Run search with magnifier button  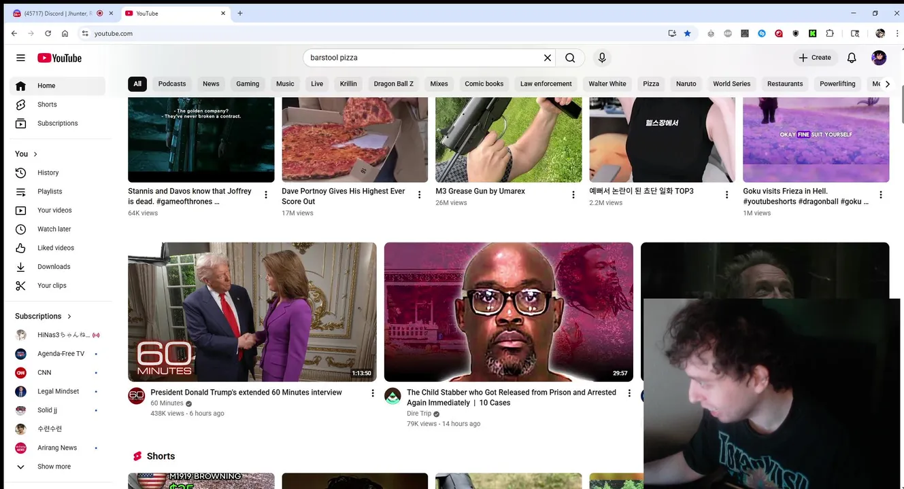(x=570, y=58)
